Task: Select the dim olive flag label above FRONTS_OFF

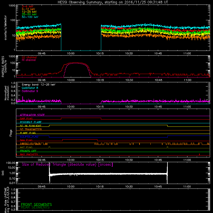Action: 26,147
